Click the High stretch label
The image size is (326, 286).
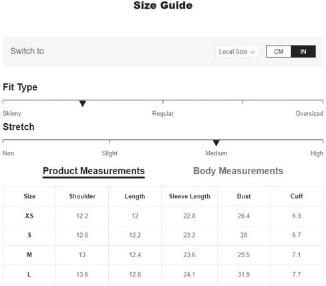click(317, 153)
